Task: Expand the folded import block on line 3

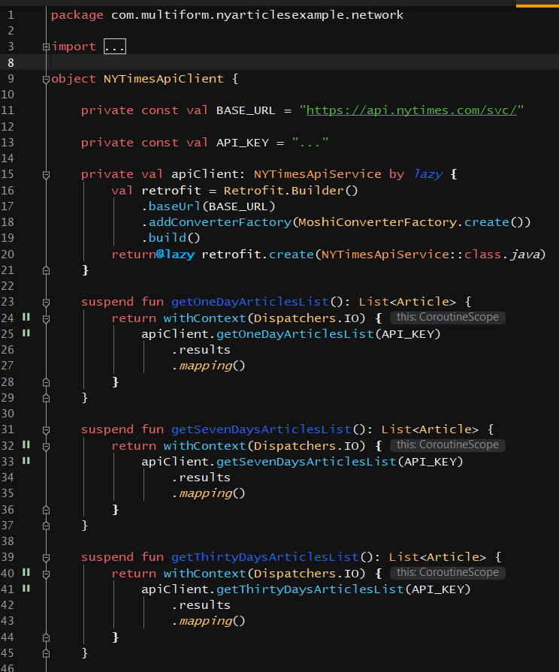Action: (46, 47)
